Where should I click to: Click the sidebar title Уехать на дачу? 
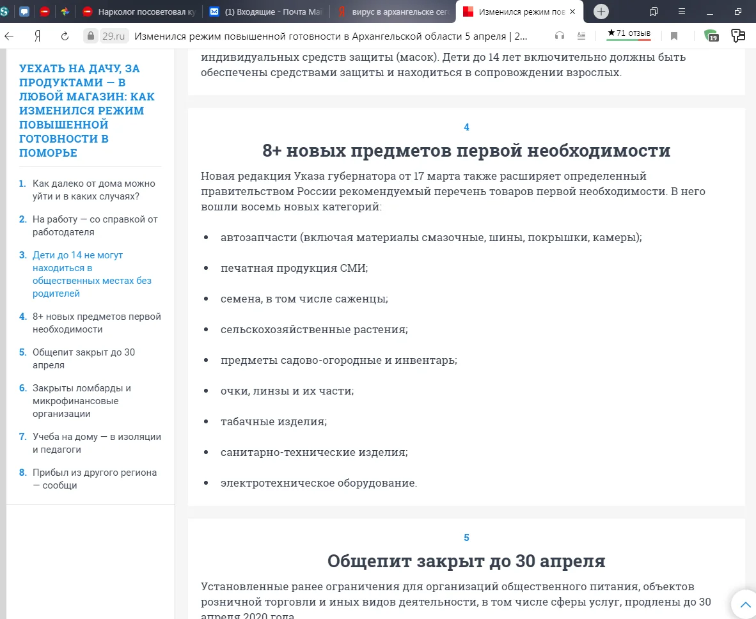tap(87, 111)
